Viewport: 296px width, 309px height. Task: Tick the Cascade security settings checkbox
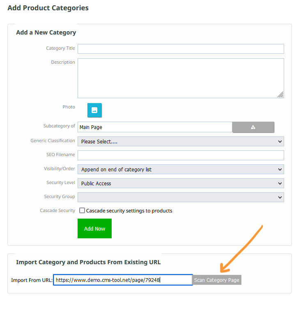click(82, 210)
